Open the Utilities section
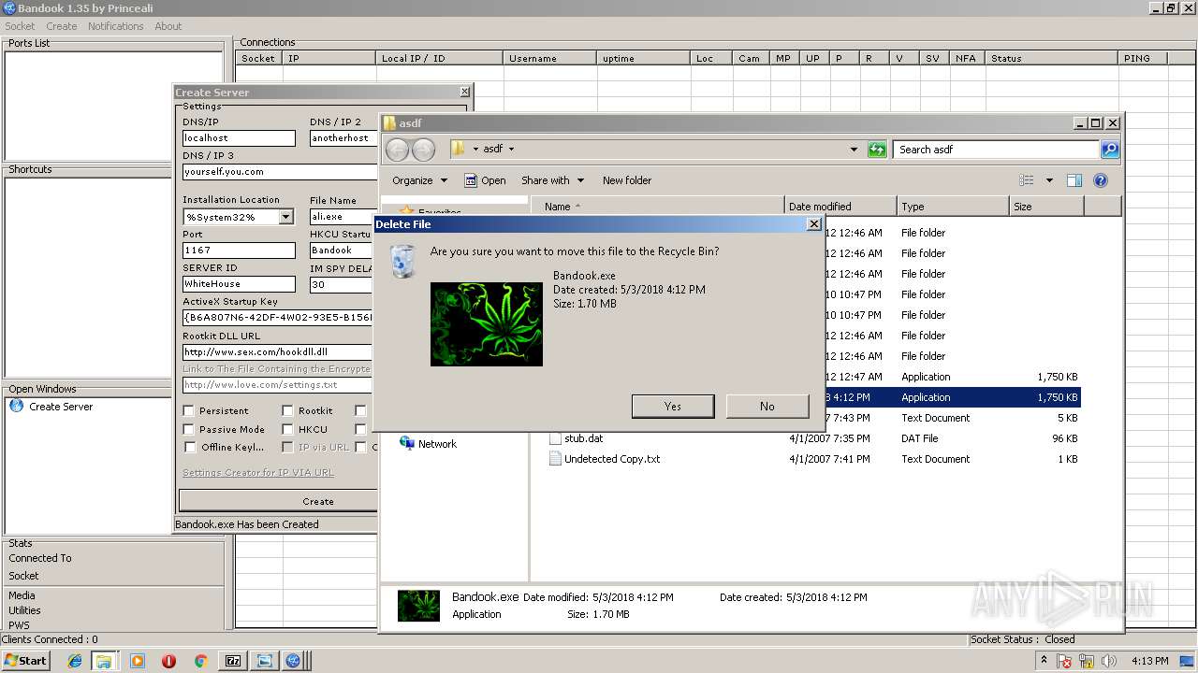This screenshot has width=1198, height=673. [24, 610]
